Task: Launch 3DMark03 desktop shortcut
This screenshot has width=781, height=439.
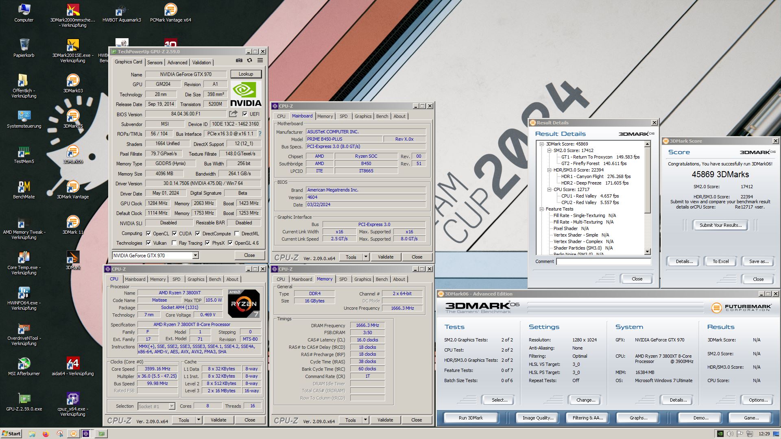Action: click(x=73, y=83)
